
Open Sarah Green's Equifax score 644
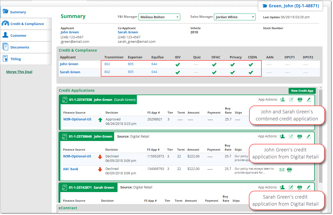coord(154,72)
